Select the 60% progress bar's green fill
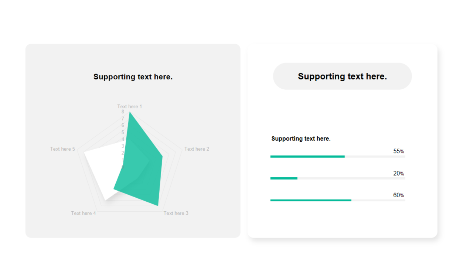 point(311,200)
